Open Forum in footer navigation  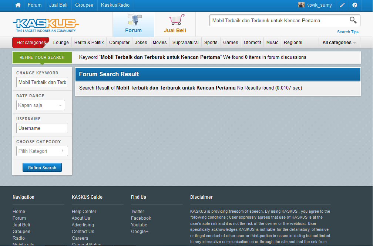(x=19, y=218)
